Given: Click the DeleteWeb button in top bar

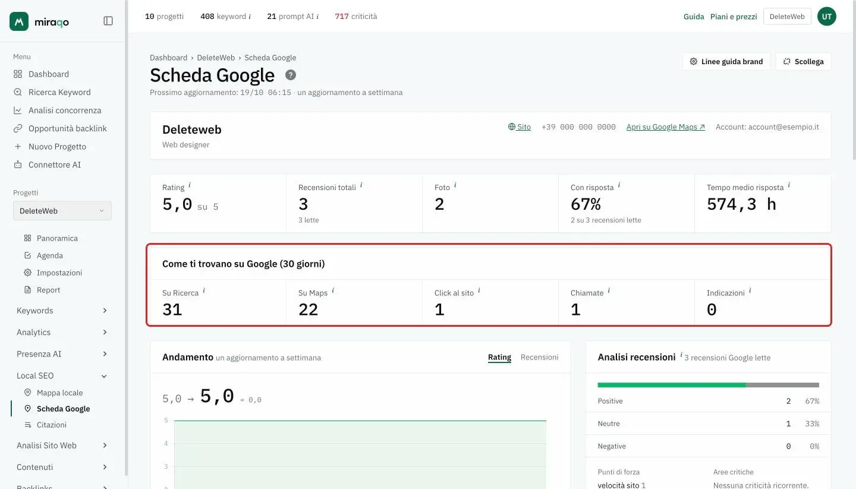Looking at the screenshot, I should tap(787, 17).
